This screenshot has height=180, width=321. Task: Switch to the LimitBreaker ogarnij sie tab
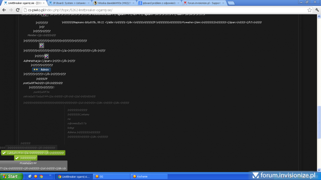24,3
